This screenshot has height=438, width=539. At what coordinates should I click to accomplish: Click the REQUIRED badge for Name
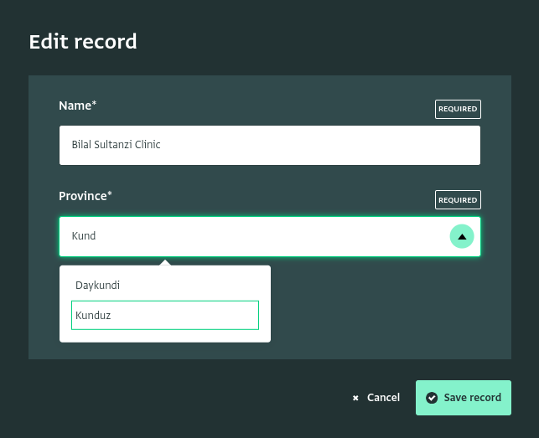click(458, 109)
